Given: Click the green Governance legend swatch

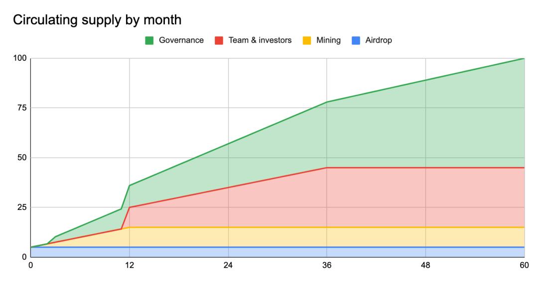Looking at the screenshot, I should (x=149, y=41).
